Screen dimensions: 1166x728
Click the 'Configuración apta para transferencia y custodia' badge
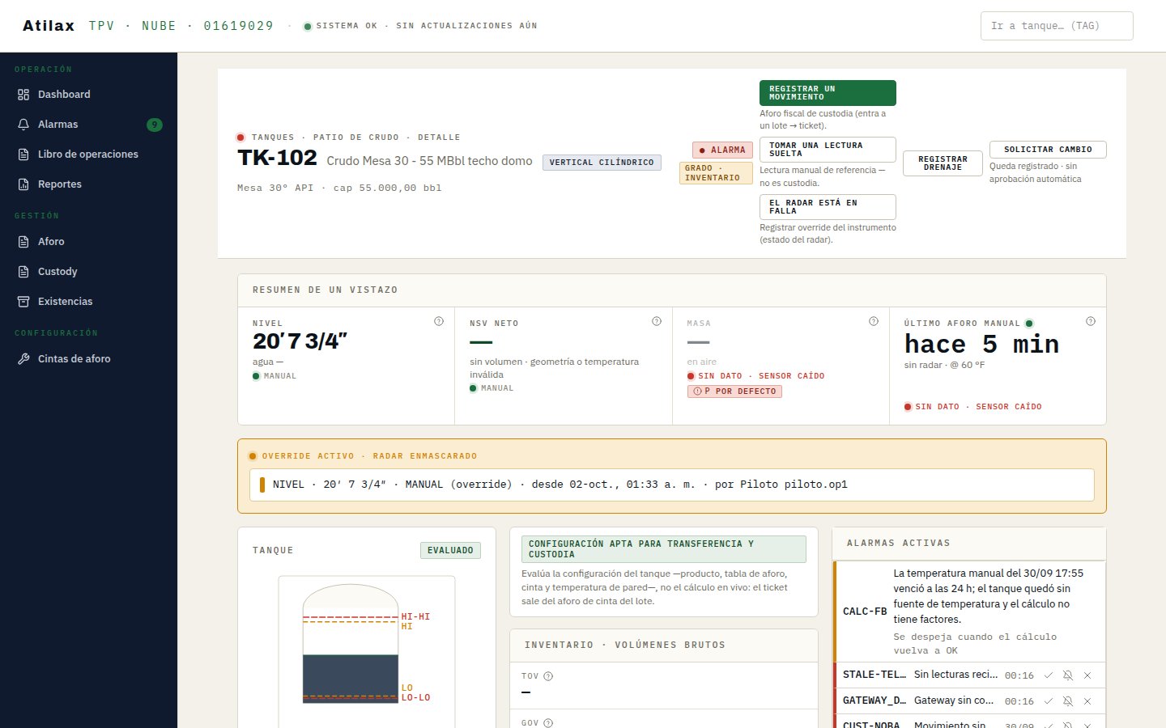click(x=664, y=549)
